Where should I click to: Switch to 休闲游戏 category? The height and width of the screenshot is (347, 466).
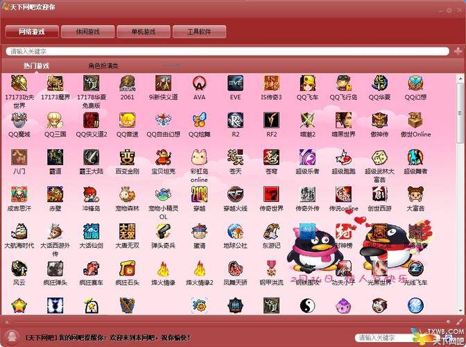coord(87,31)
